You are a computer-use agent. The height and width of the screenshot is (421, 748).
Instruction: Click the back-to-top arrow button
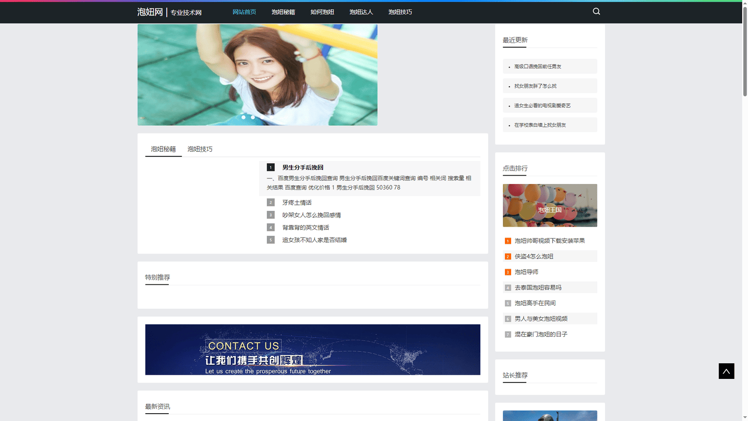click(726, 371)
